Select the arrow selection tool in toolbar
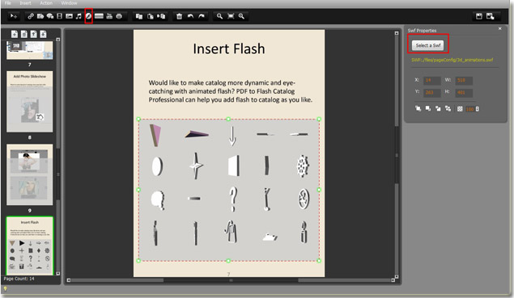514x298 pixels. pyautogui.click(x=14, y=16)
